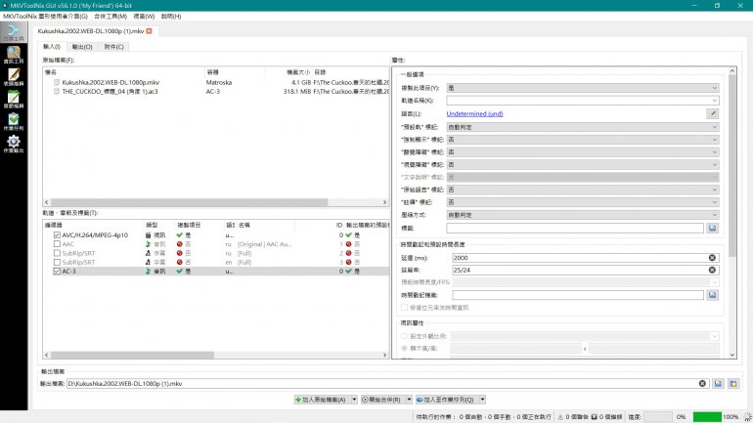Screen dimensions: 753x423
Task: Expand the arrow beside Add source files button
Action: coord(354,400)
